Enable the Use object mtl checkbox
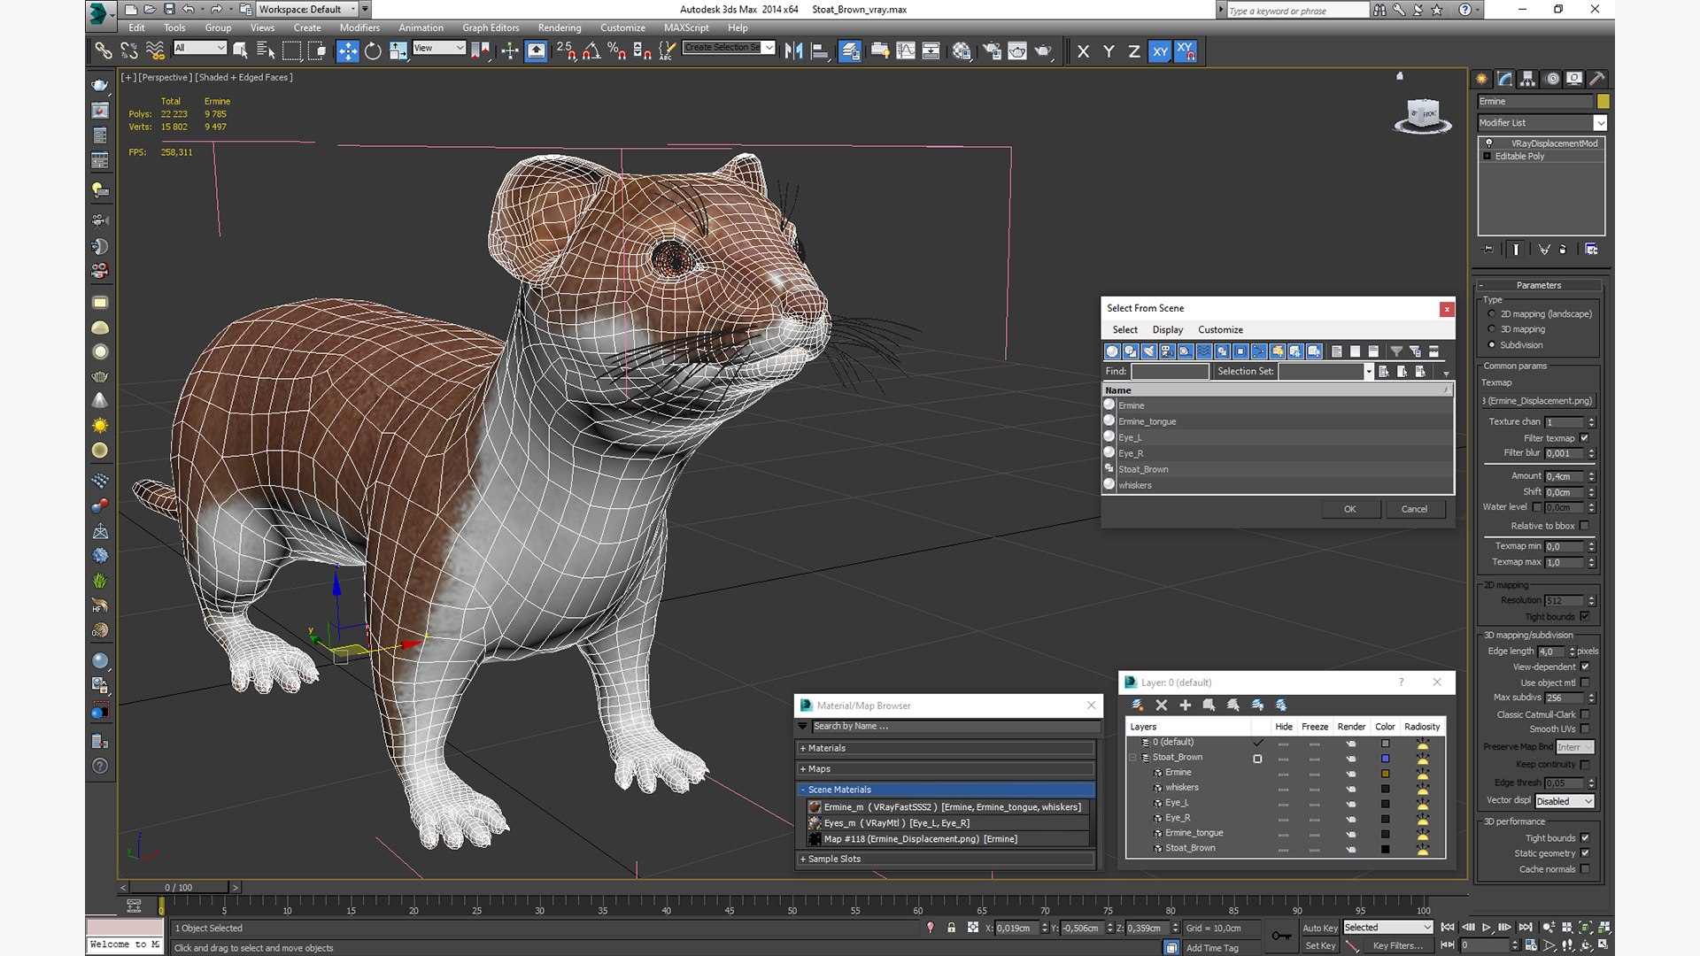Image resolution: width=1700 pixels, height=956 pixels. pyautogui.click(x=1584, y=682)
